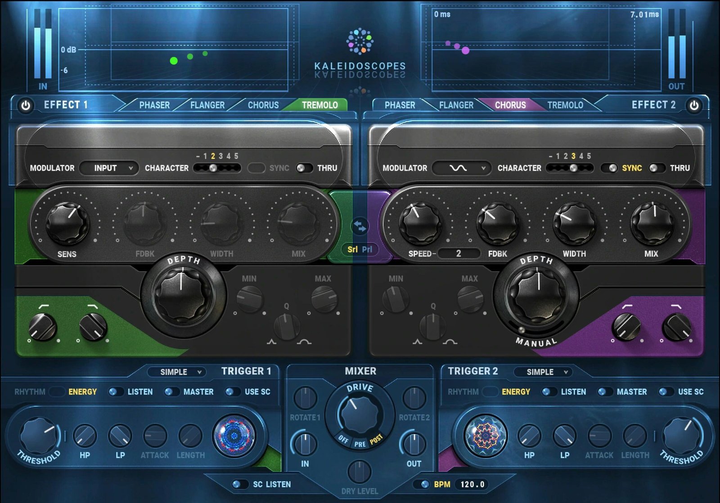Toggle Trigger 2 LISTEN switch

coord(549,392)
